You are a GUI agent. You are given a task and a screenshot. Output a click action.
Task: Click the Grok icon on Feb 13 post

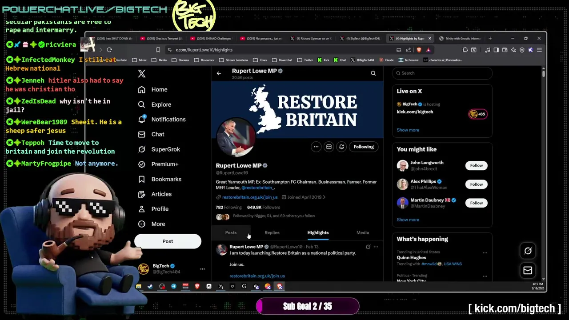368,247
